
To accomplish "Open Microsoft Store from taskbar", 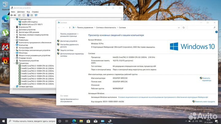I will (88, 121).
